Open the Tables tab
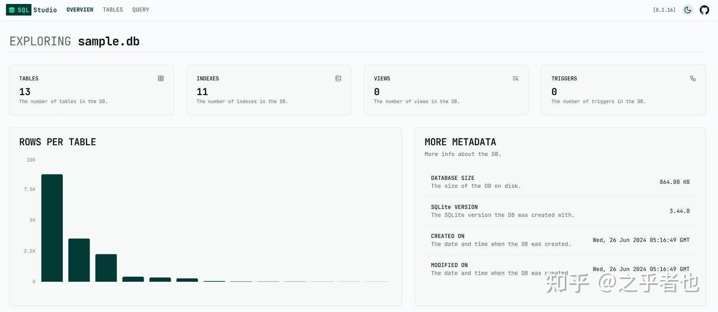718x312 pixels. tap(113, 10)
